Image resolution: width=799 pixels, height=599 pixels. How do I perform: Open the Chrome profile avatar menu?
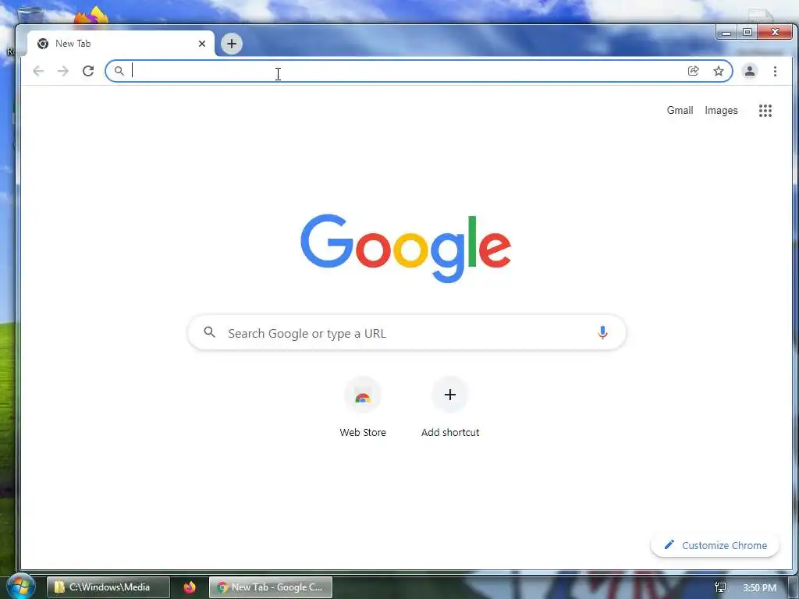coord(750,71)
